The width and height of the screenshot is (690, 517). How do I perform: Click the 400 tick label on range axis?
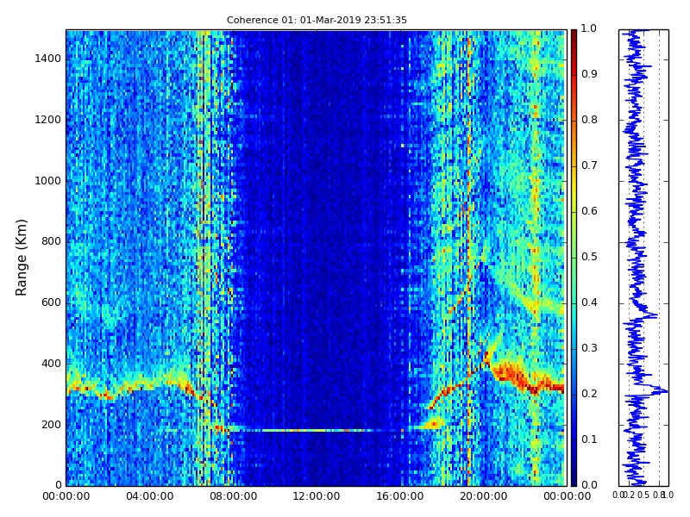52,364
